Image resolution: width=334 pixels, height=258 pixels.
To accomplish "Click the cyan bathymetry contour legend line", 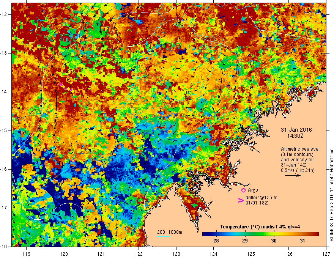I will tap(164, 236).
